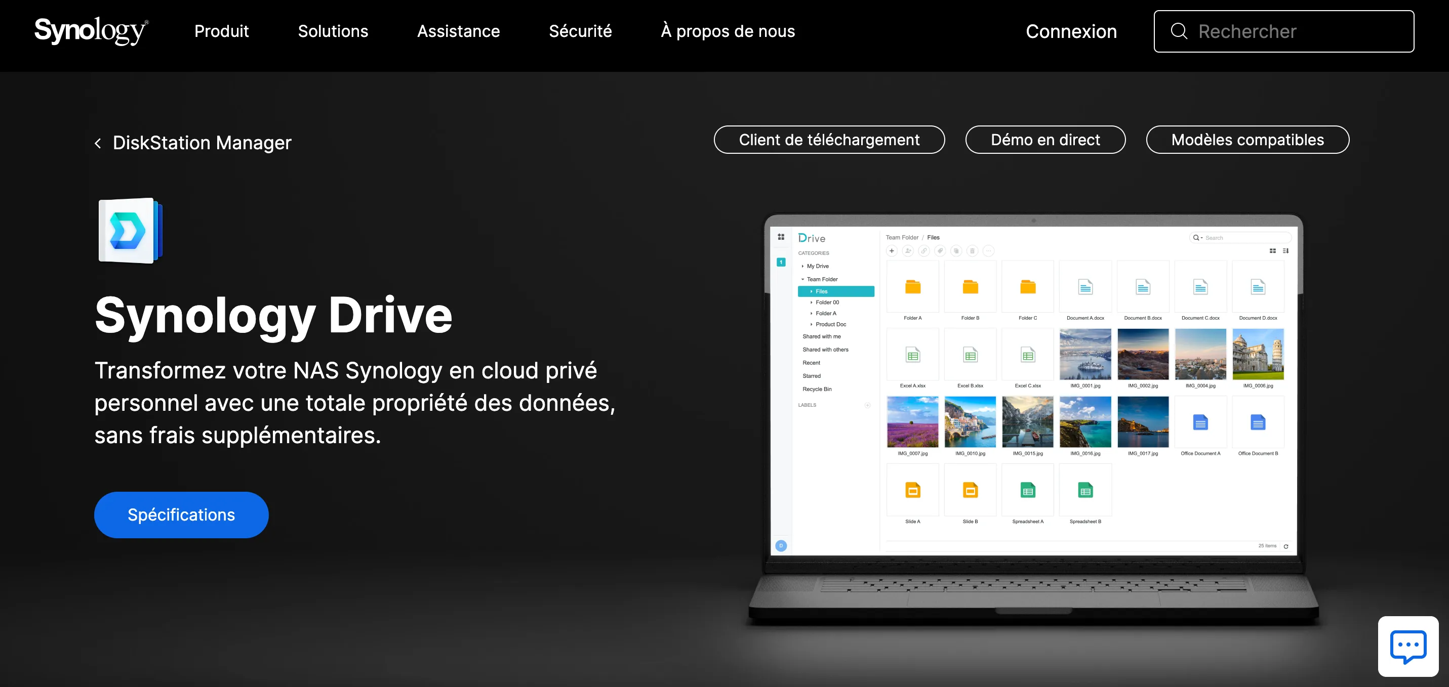Click the more actions ellipsis icon

[988, 251]
